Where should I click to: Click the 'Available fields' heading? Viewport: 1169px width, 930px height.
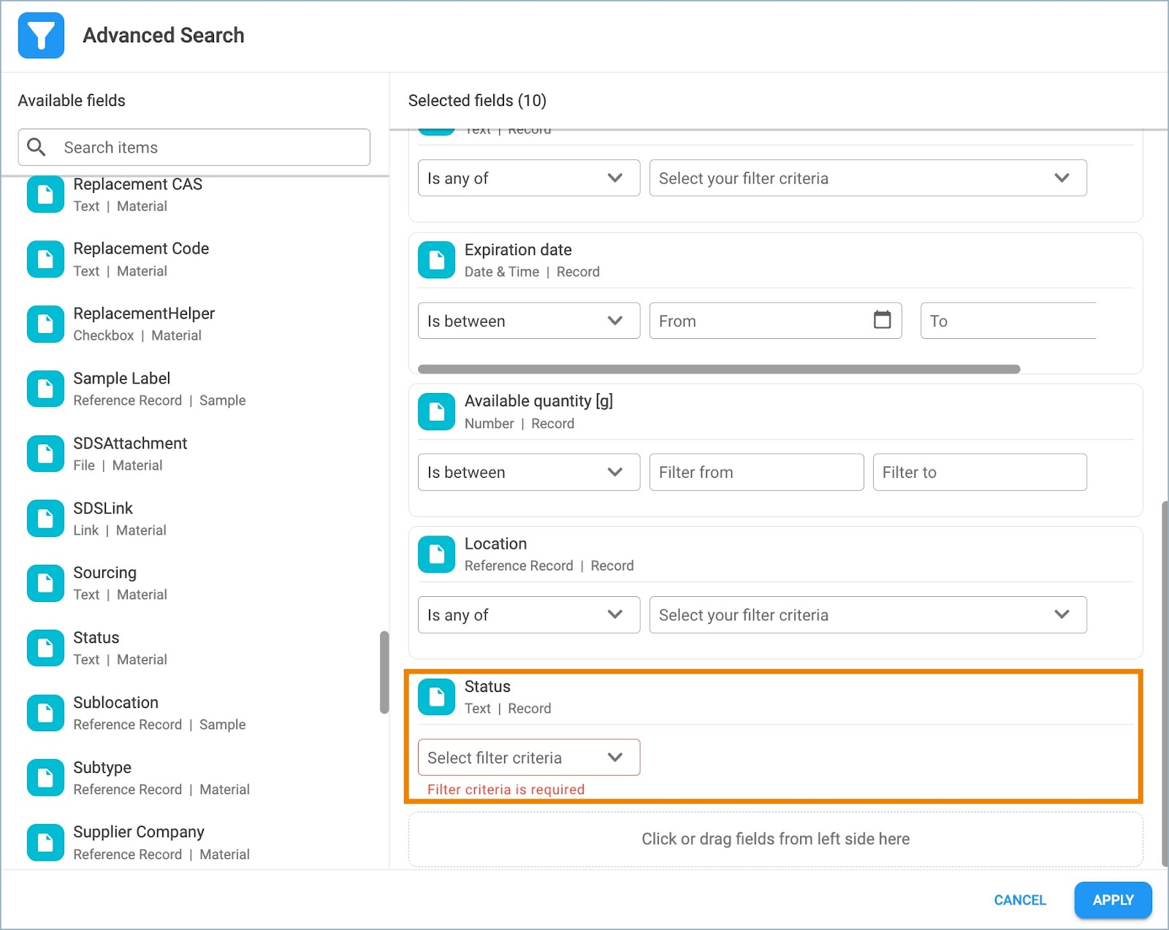[x=72, y=100]
